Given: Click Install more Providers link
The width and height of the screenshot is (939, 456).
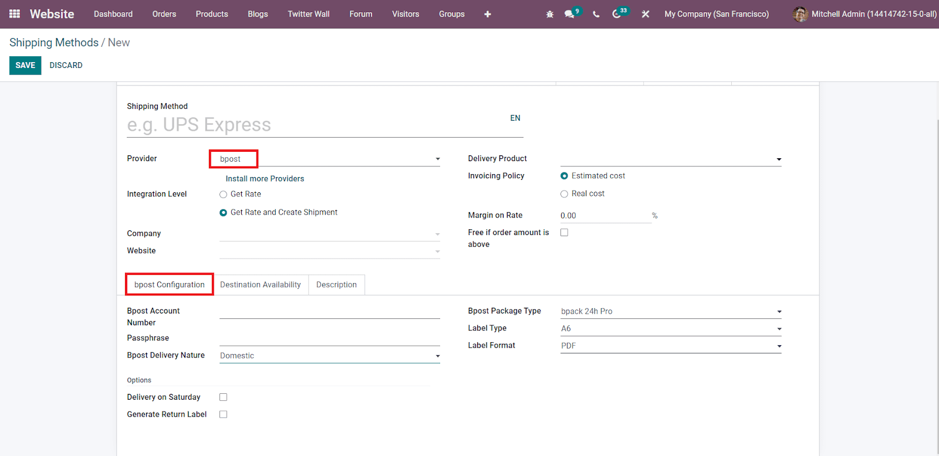Looking at the screenshot, I should click(x=265, y=179).
